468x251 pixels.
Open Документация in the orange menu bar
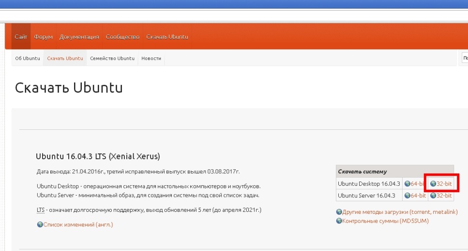79,37
